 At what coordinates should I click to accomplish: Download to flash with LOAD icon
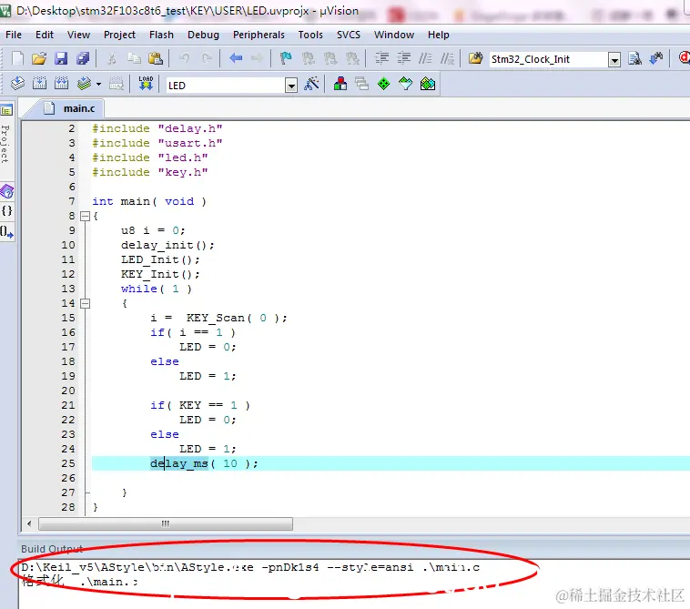pyautogui.click(x=146, y=83)
